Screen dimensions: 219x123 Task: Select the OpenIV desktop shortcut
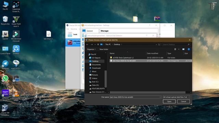click(x=5, y=35)
